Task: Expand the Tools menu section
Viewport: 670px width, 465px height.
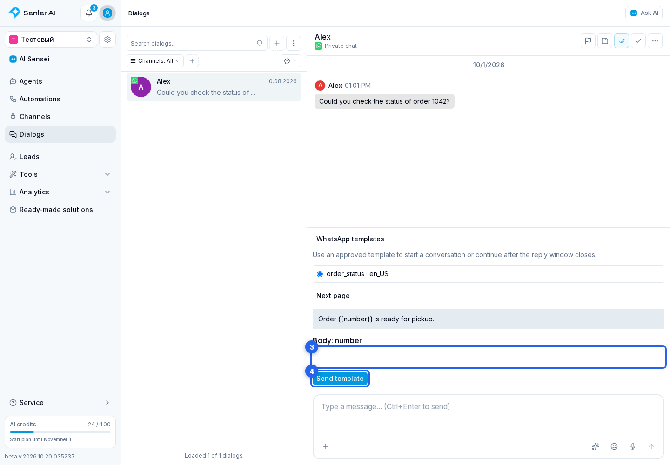Action: (x=60, y=174)
